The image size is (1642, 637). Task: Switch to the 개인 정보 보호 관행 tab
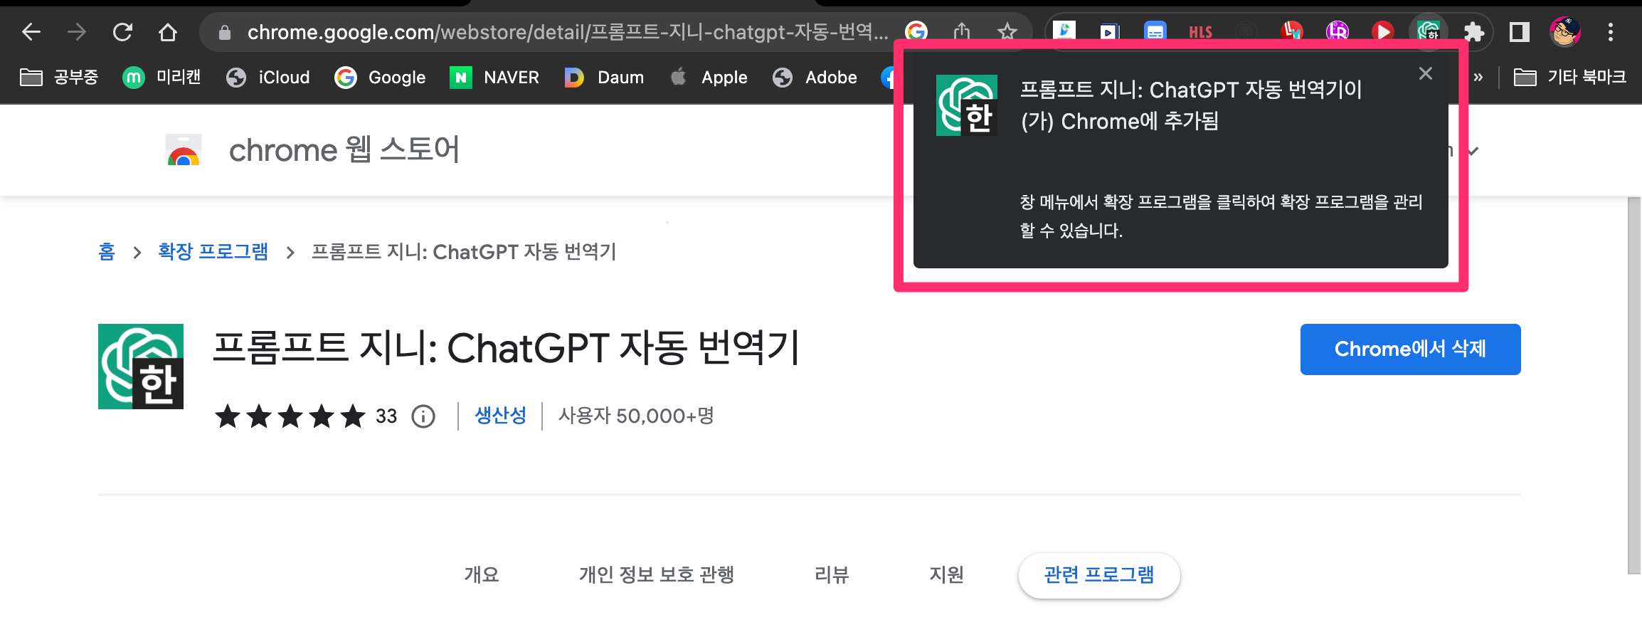(656, 574)
